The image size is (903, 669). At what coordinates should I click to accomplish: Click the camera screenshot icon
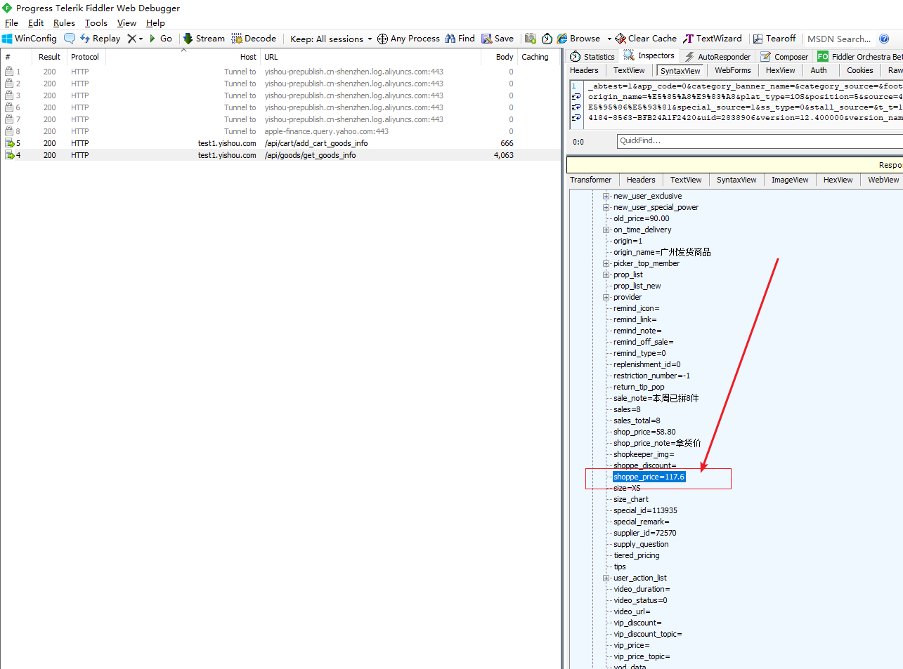531,39
